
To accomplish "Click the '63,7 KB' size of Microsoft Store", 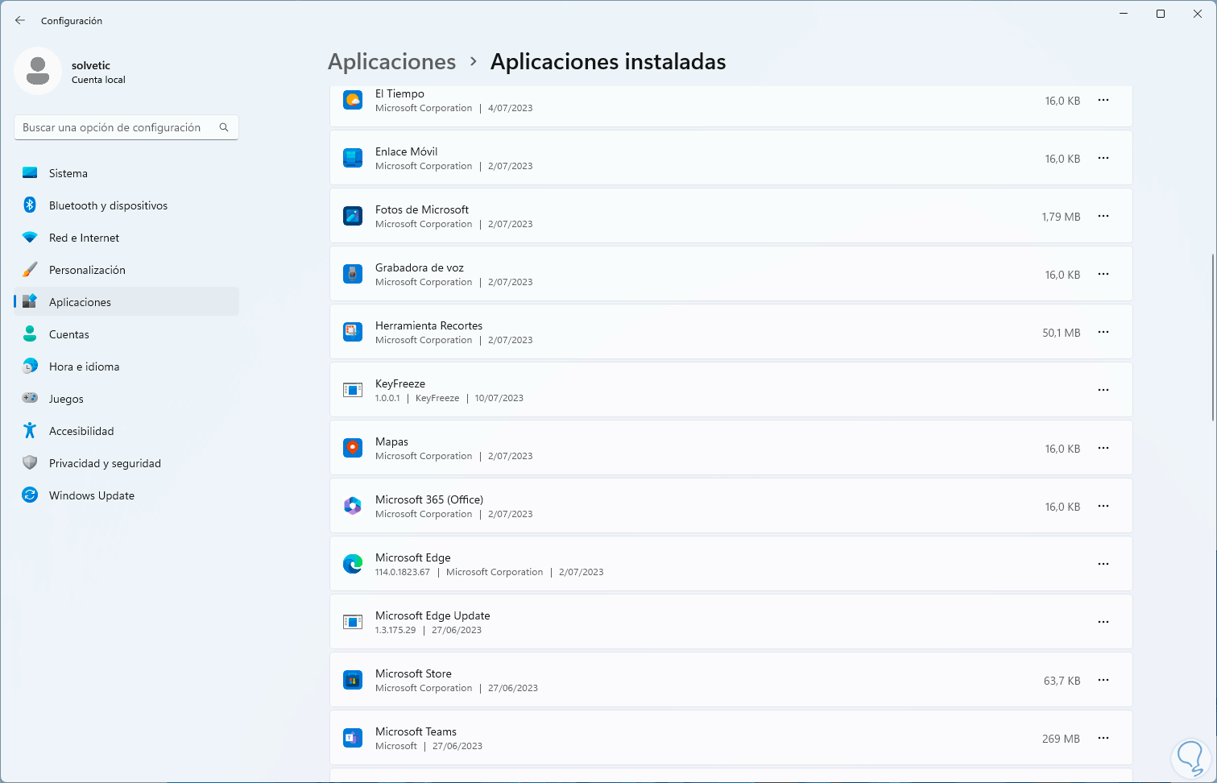I will click(1062, 681).
